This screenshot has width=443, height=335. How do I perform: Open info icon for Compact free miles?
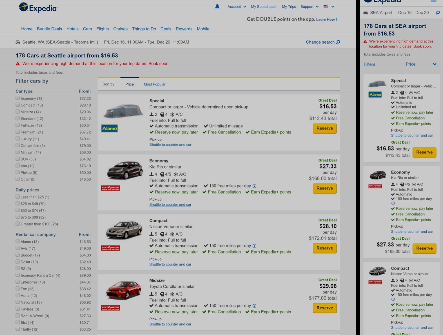coord(254,246)
